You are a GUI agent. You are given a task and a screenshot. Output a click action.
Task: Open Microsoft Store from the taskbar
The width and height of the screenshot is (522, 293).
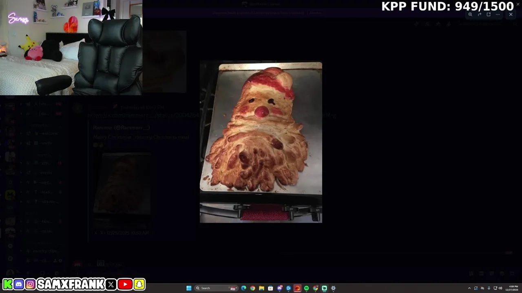click(270, 288)
